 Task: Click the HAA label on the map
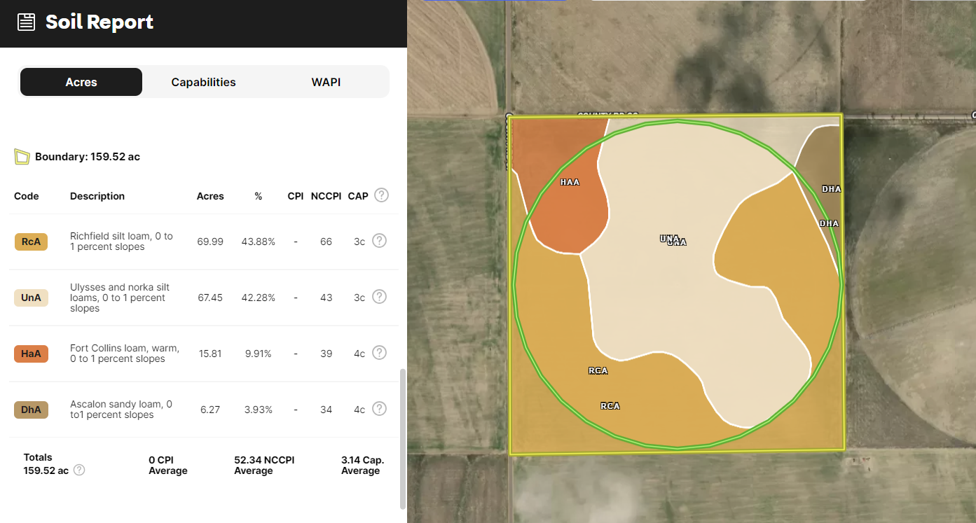click(x=570, y=182)
